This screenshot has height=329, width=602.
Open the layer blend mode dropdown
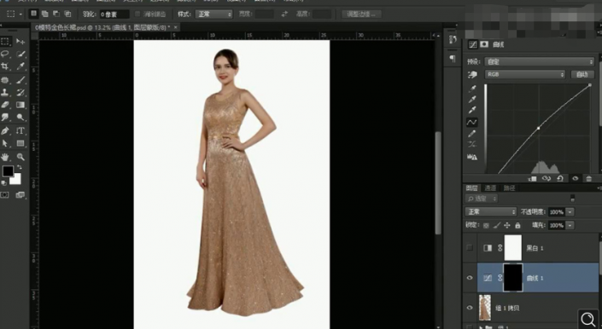pos(491,211)
